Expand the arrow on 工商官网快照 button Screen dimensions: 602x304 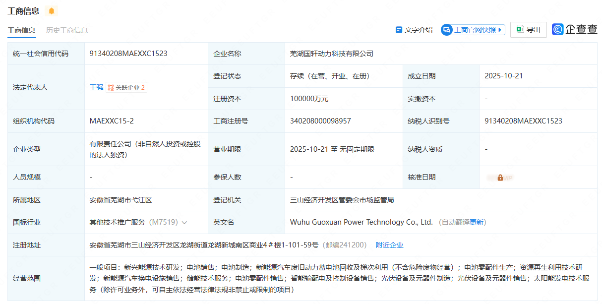point(500,30)
